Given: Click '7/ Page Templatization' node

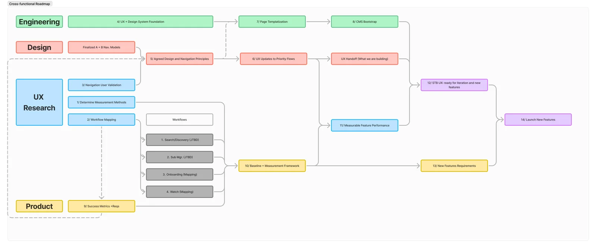Looking at the screenshot, I should coord(272,22).
